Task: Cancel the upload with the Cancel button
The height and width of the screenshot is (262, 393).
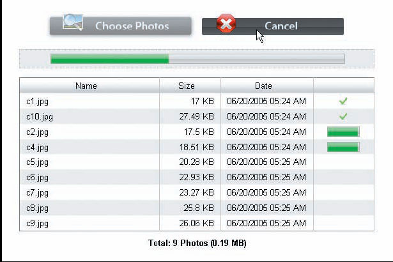Action: [x=273, y=26]
